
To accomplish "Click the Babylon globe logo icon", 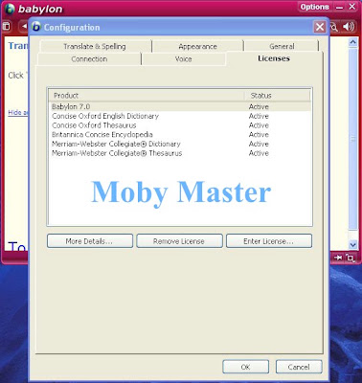I will [10, 9].
